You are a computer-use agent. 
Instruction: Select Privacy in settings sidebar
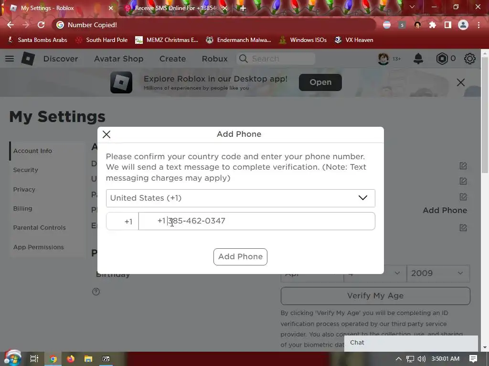pyautogui.click(x=24, y=189)
